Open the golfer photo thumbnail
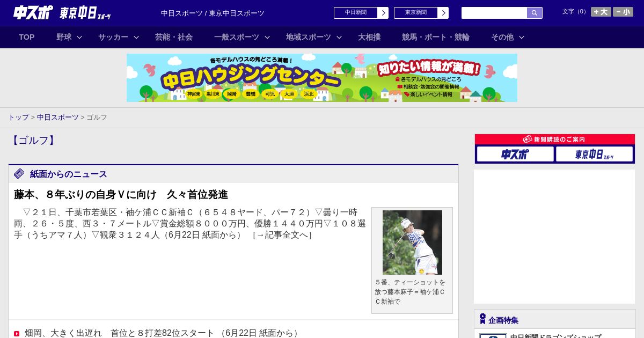 pyautogui.click(x=412, y=243)
